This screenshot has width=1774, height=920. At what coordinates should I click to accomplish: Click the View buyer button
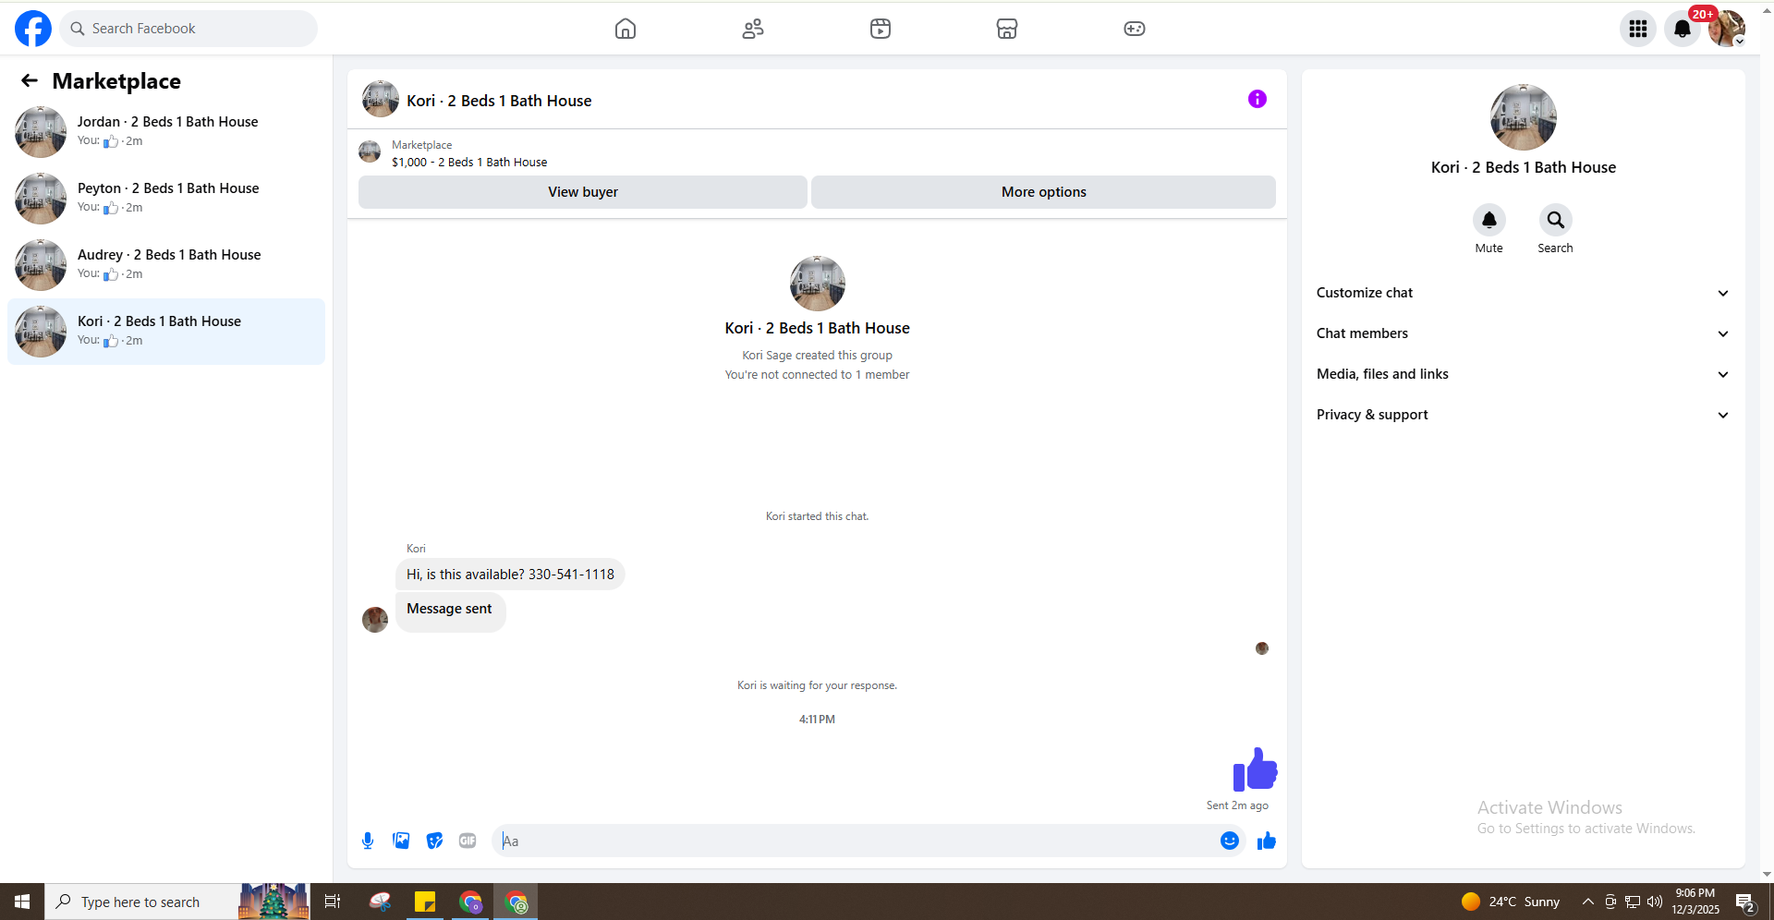click(x=583, y=192)
